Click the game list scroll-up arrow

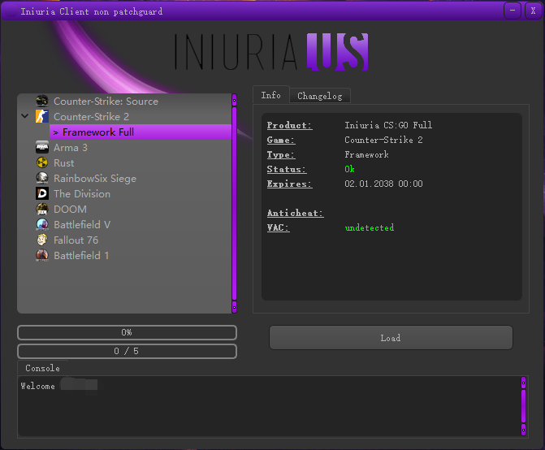click(235, 100)
